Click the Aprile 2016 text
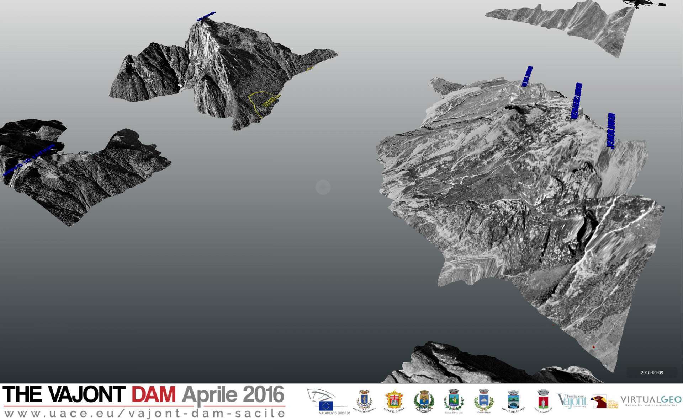This screenshot has height=420, width=683. pyautogui.click(x=233, y=395)
